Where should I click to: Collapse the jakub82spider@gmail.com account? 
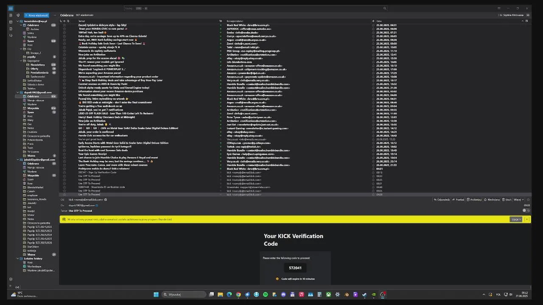tap(18, 160)
